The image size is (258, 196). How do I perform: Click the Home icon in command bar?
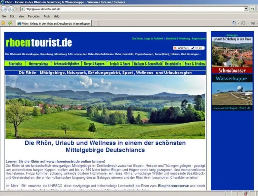234,23
